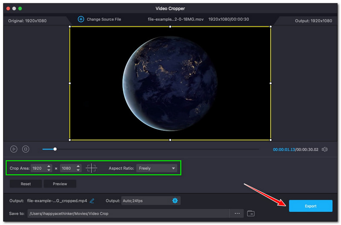The image size is (341, 225).
Task: Open output settings with the gear icon
Action: (x=175, y=201)
